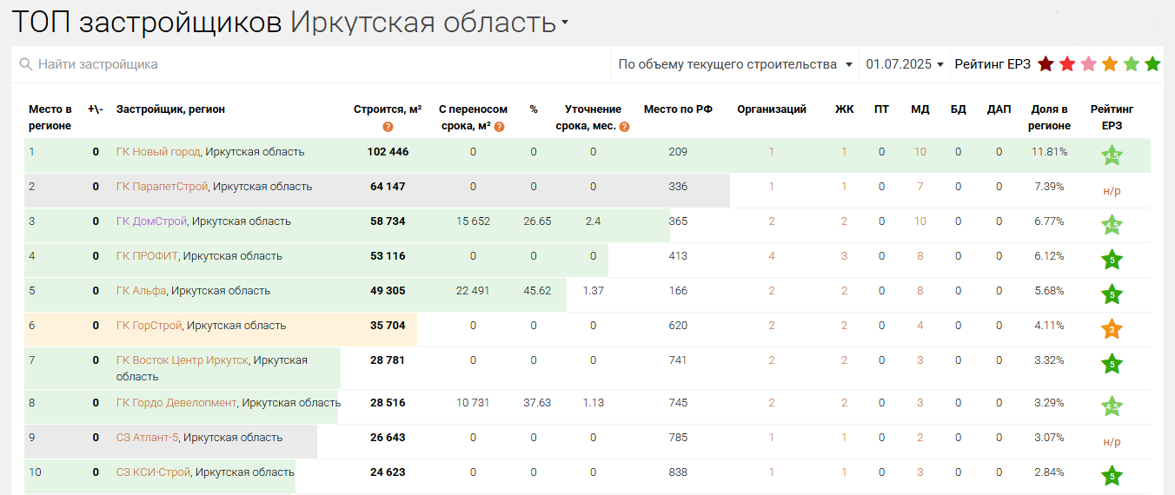Click the "Доля в регионе" column header
Image resolution: width=1175 pixels, height=495 pixels.
pos(1049,117)
